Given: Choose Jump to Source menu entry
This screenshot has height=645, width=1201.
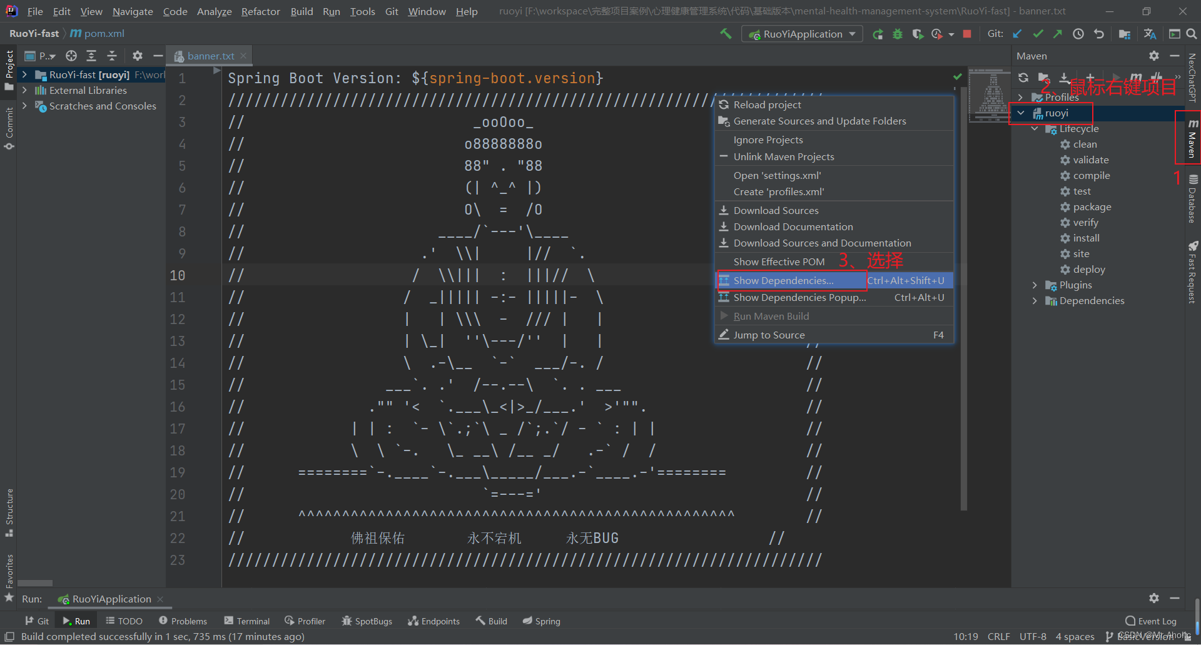Looking at the screenshot, I should pos(834,335).
